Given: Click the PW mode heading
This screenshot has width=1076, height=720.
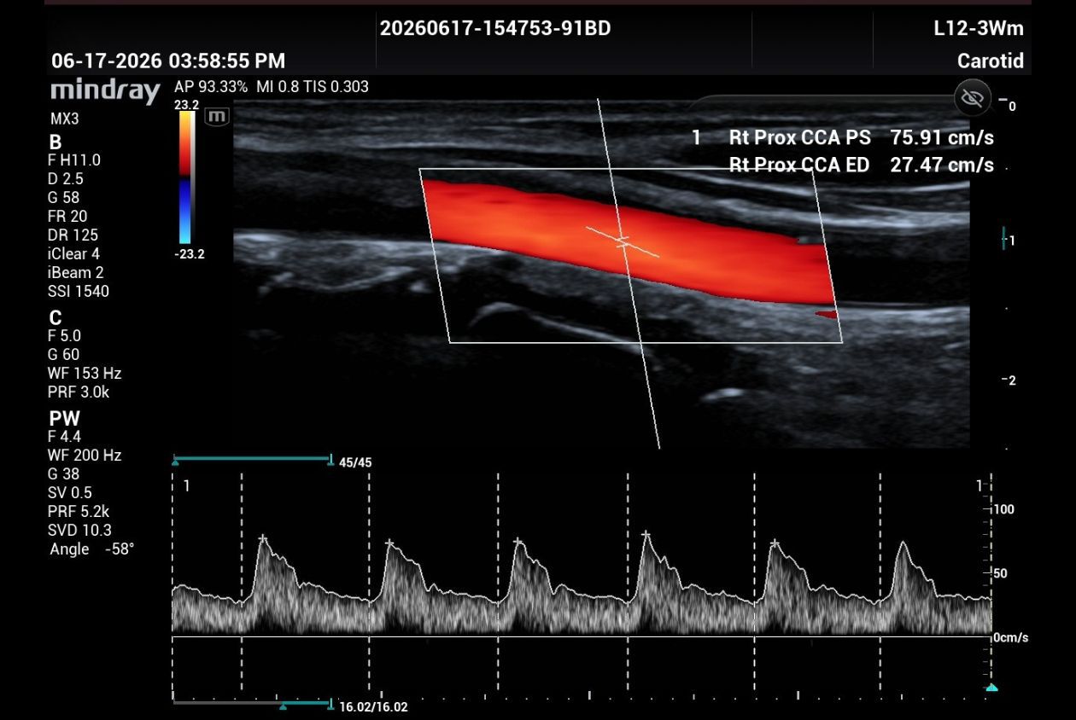Looking at the screenshot, I should pyautogui.click(x=64, y=419).
